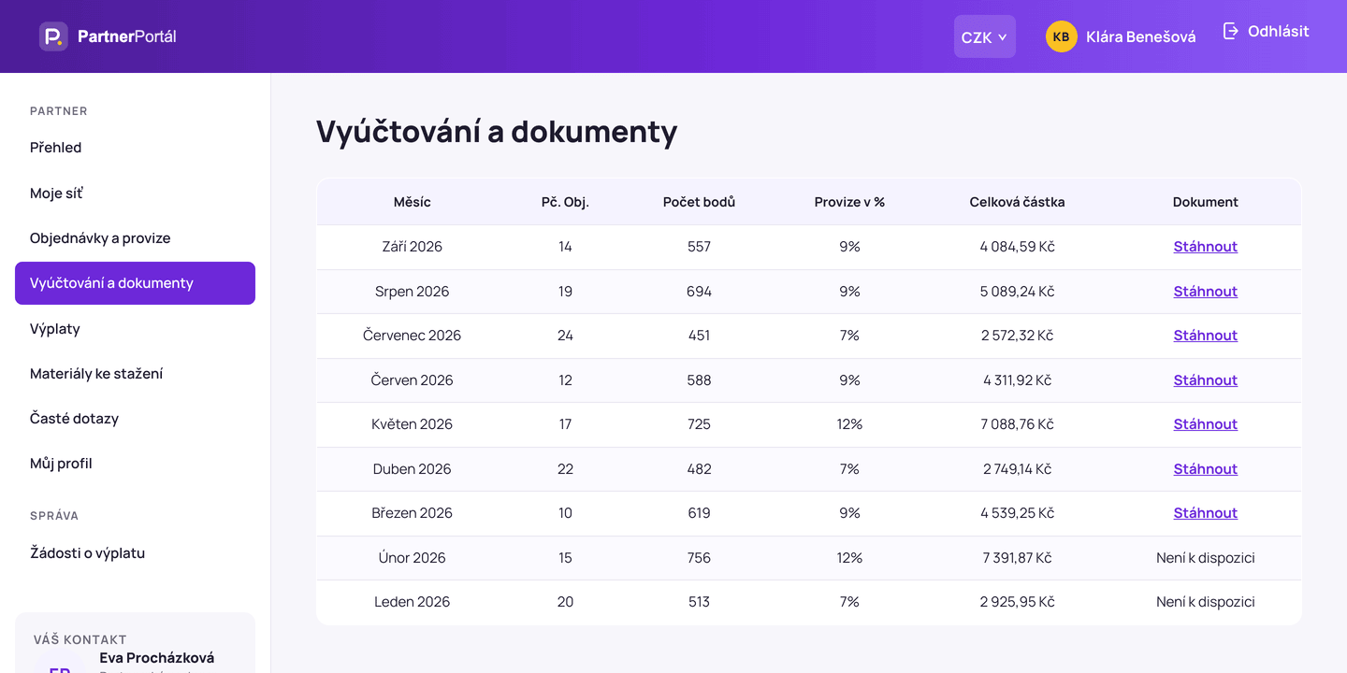Click contact name Eva Procházková

(x=157, y=658)
